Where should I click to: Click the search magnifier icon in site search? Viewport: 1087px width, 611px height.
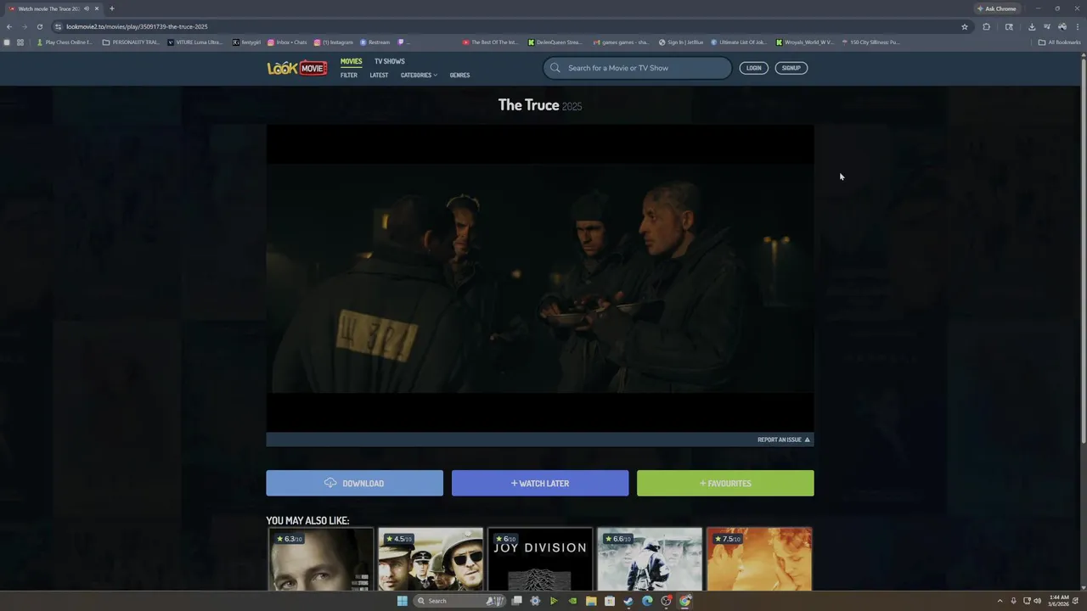(x=555, y=68)
